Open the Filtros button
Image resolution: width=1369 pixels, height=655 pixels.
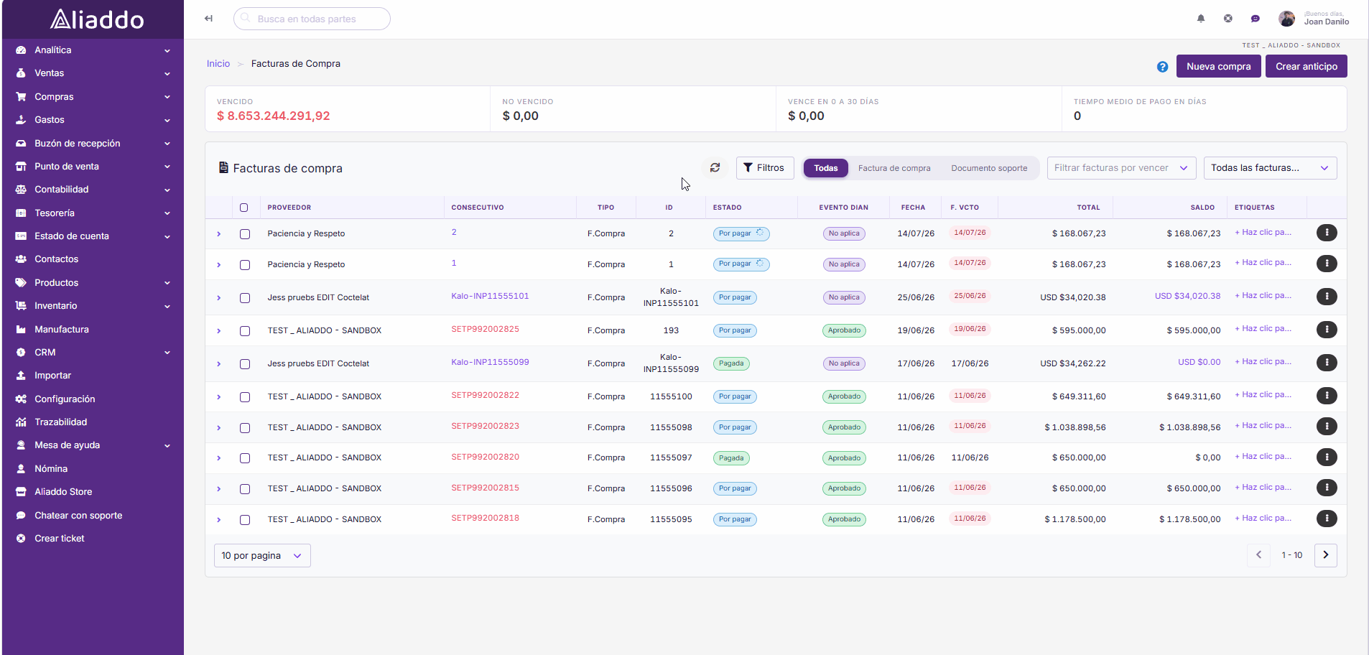click(765, 168)
